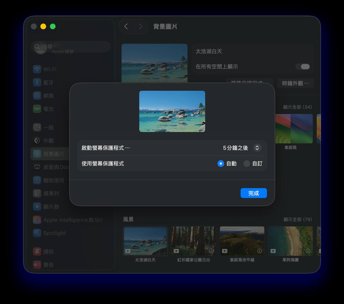Open Bluetooth (藍牙) settings icon

(x=37, y=82)
